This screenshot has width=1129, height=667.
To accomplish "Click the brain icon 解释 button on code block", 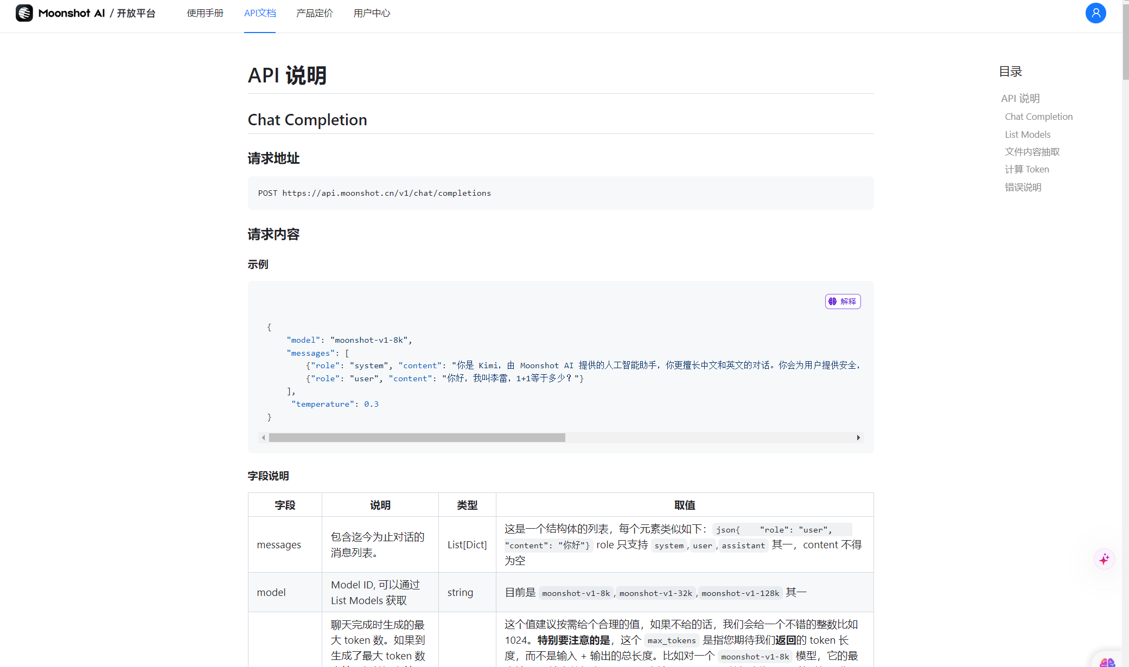I will [843, 302].
